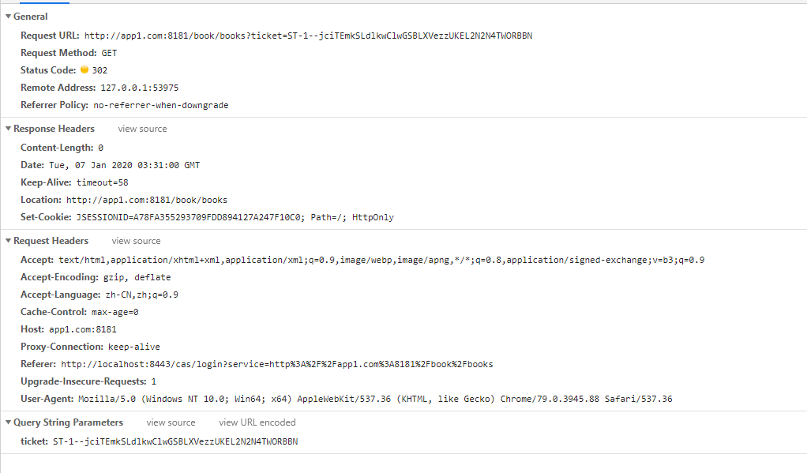
Task: Click the Referrer Policy value
Action: point(161,106)
